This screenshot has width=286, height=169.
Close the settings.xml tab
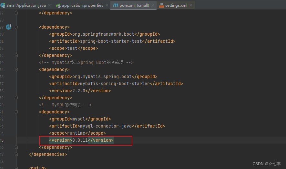point(191,5)
